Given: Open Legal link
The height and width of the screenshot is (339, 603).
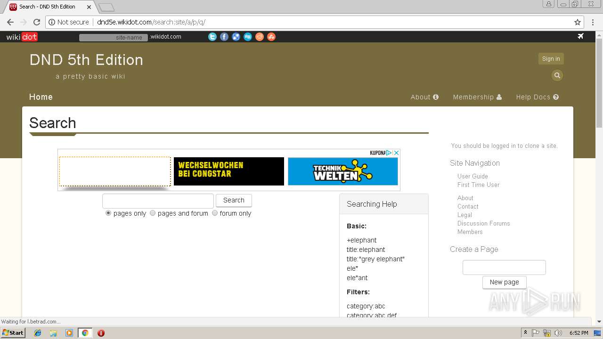Looking at the screenshot, I should (x=464, y=215).
